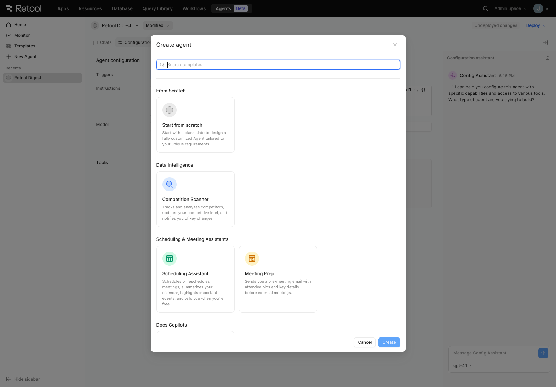Click the Chats tab icon
The width and height of the screenshot is (556, 387).
96,42
